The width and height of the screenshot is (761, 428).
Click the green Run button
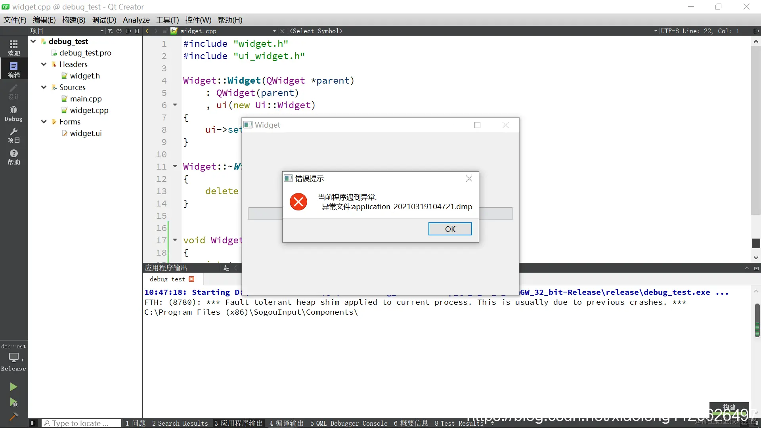coord(13,387)
